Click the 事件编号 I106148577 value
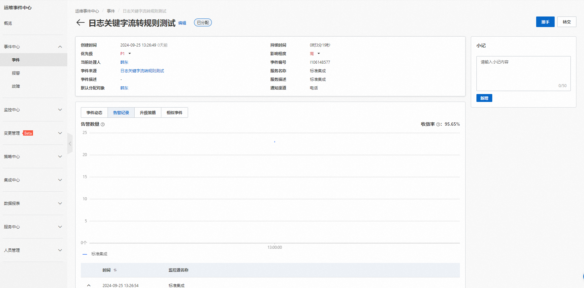 coord(320,62)
